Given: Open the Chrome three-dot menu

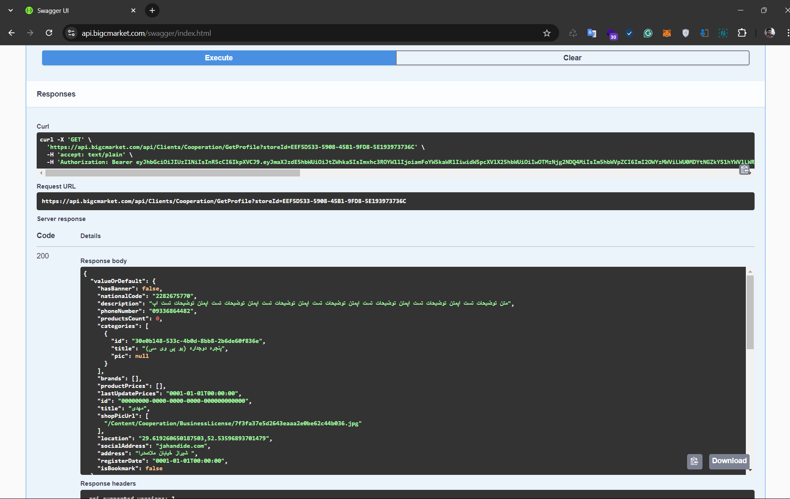Looking at the screenshot, I should coord(787,33).
